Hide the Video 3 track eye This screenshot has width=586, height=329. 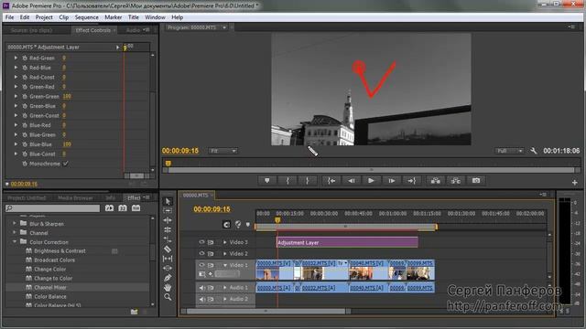point(201,242)
